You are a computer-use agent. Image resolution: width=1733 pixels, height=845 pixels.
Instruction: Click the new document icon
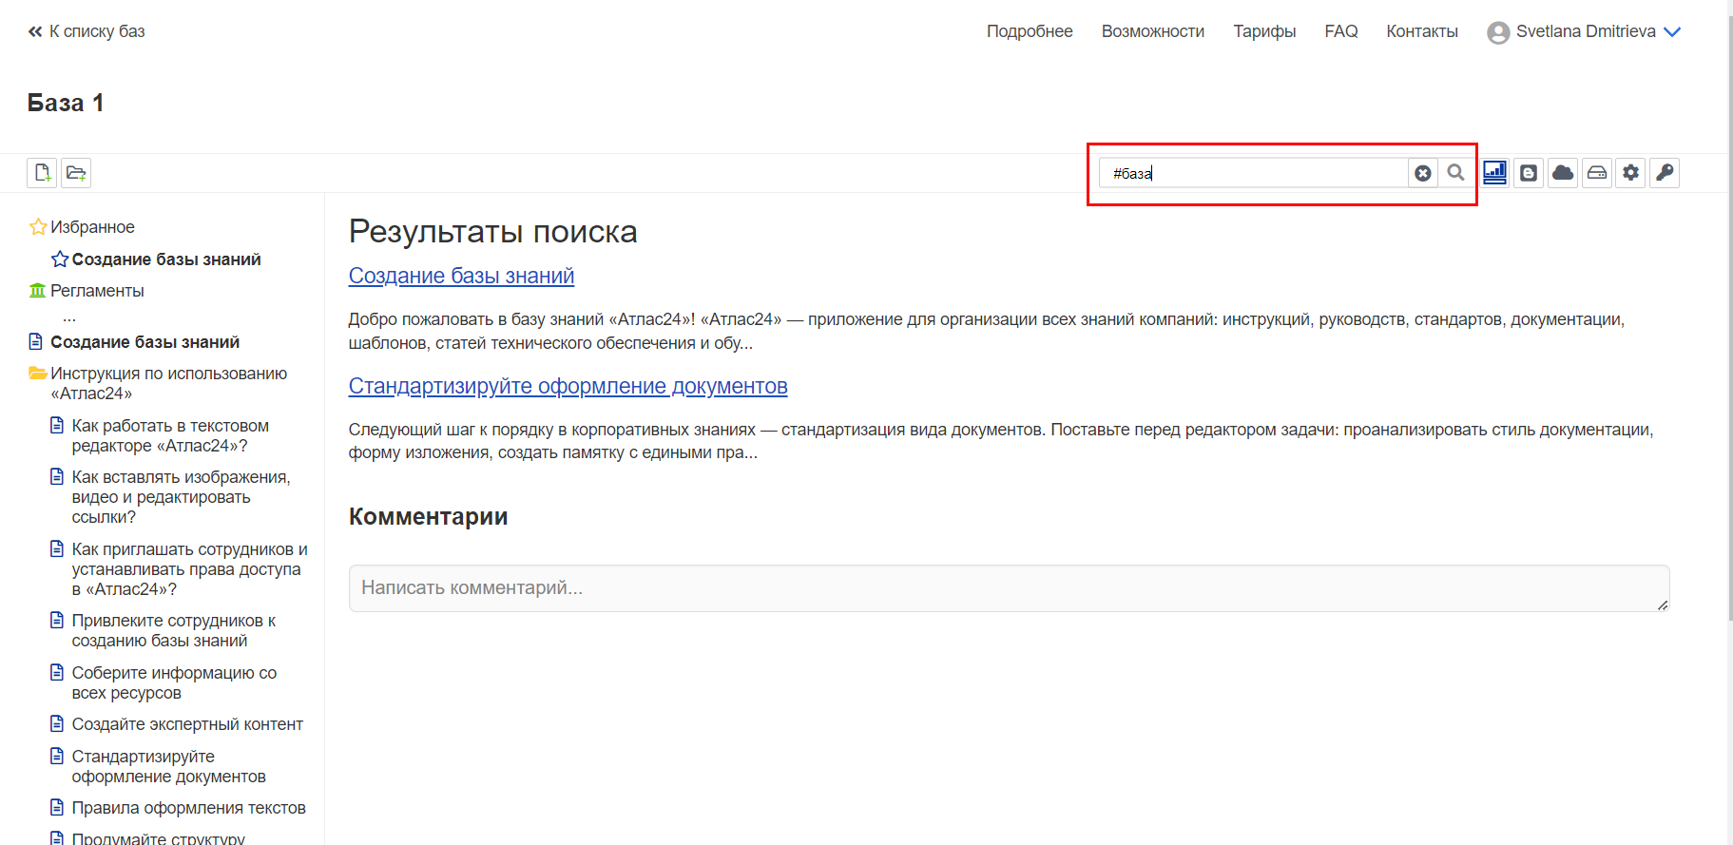click(x=42, y=173)
